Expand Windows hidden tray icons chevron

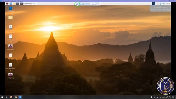[148, 97]
